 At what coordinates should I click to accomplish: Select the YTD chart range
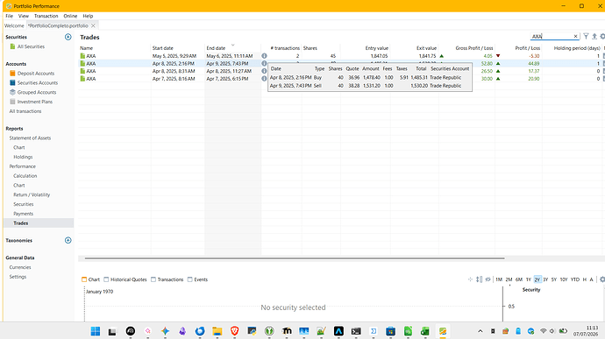click(x=575, y=279)
